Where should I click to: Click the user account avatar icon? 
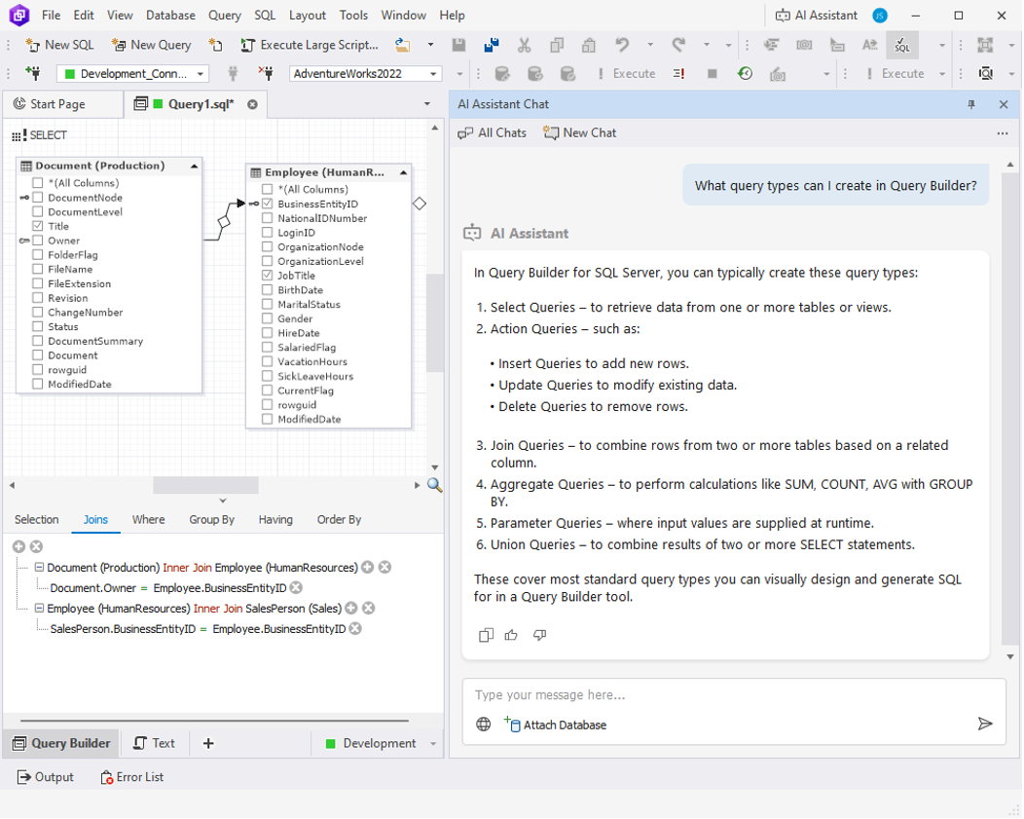pyautogui.click(x=880, y=16)
